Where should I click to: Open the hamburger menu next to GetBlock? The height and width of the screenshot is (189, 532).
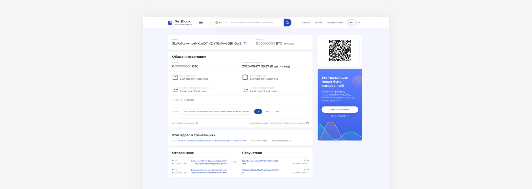coord(201,23)
